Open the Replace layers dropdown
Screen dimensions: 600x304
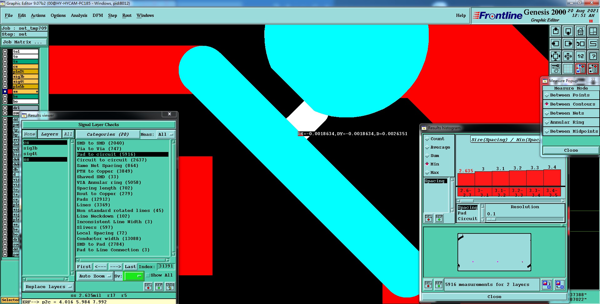point(48,287)
